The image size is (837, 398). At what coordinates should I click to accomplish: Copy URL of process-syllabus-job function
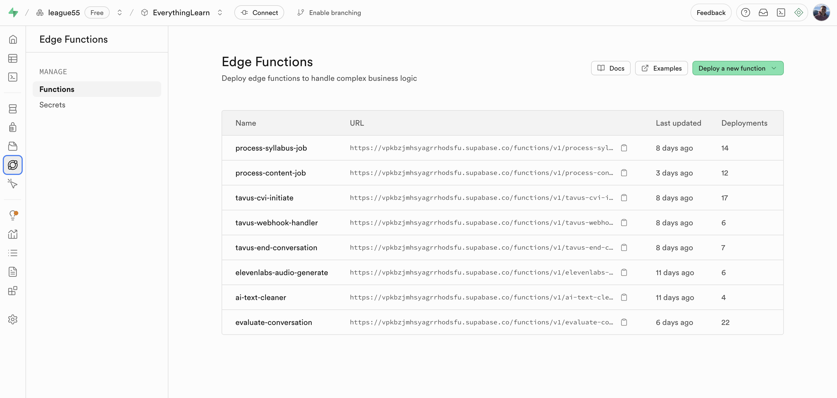(x=624, y=148)
